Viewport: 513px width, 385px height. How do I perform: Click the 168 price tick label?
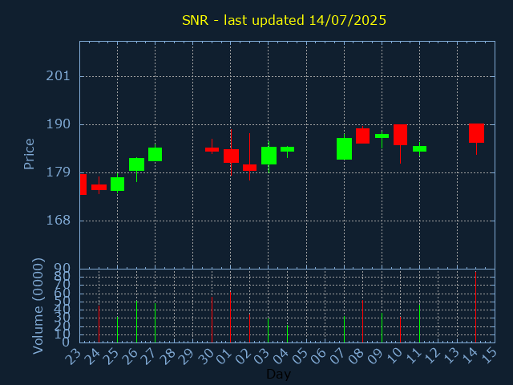click(x=58, y=221)
